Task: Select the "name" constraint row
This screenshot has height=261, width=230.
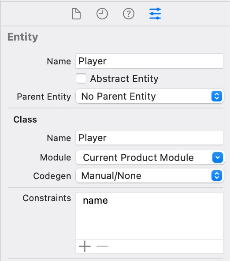Action: pyautogui.click(x=149, y=201)
